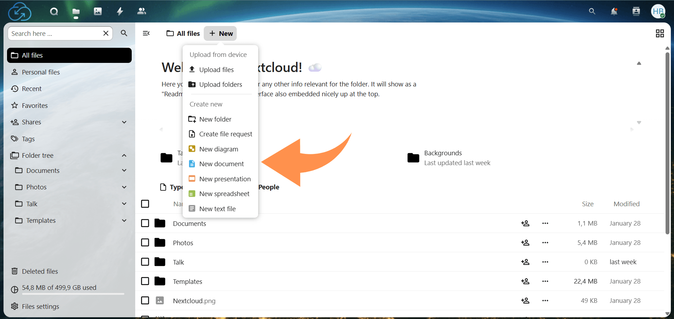Screen dimensions: 674x319
Task: Open the Photos app in the top bar
Action: 97,11
